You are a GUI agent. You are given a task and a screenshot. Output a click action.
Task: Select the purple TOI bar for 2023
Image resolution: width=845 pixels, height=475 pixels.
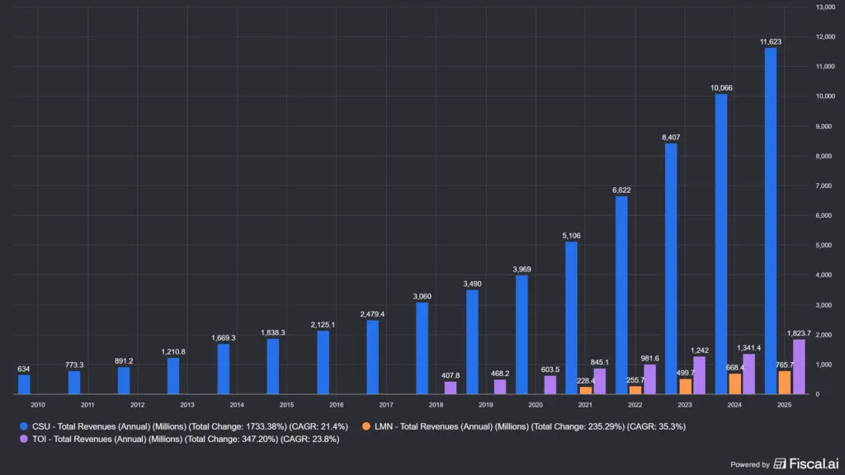point(700,375)
